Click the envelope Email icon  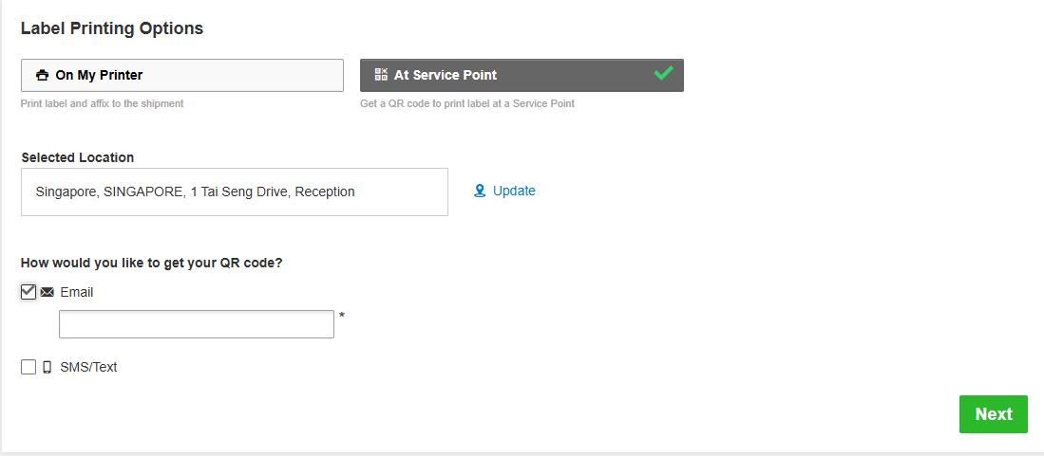47,293
